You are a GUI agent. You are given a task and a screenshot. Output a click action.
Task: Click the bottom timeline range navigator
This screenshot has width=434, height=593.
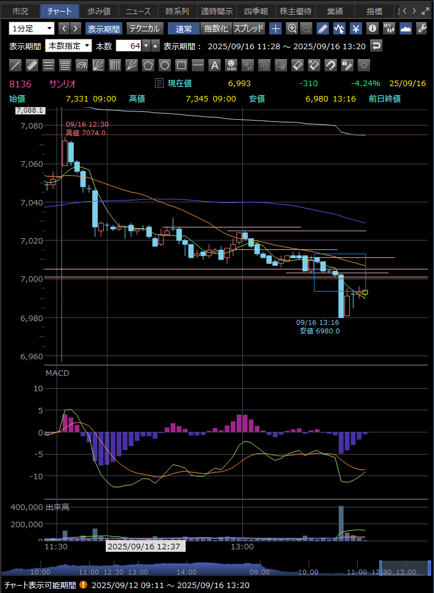click(215, 568)
